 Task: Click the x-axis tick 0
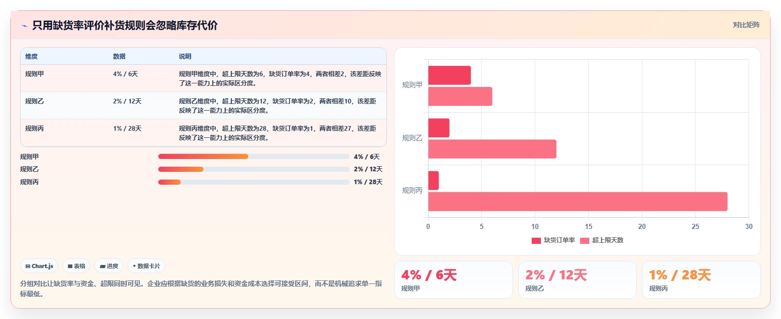pyautogui.click(x=428, y=226)
